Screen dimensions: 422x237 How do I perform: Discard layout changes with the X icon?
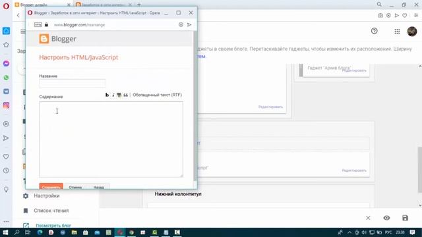pos(368,218)
